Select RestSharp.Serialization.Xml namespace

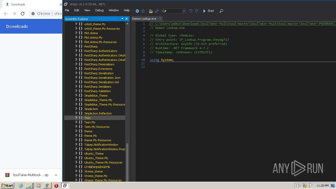click(x=101, y=82)
